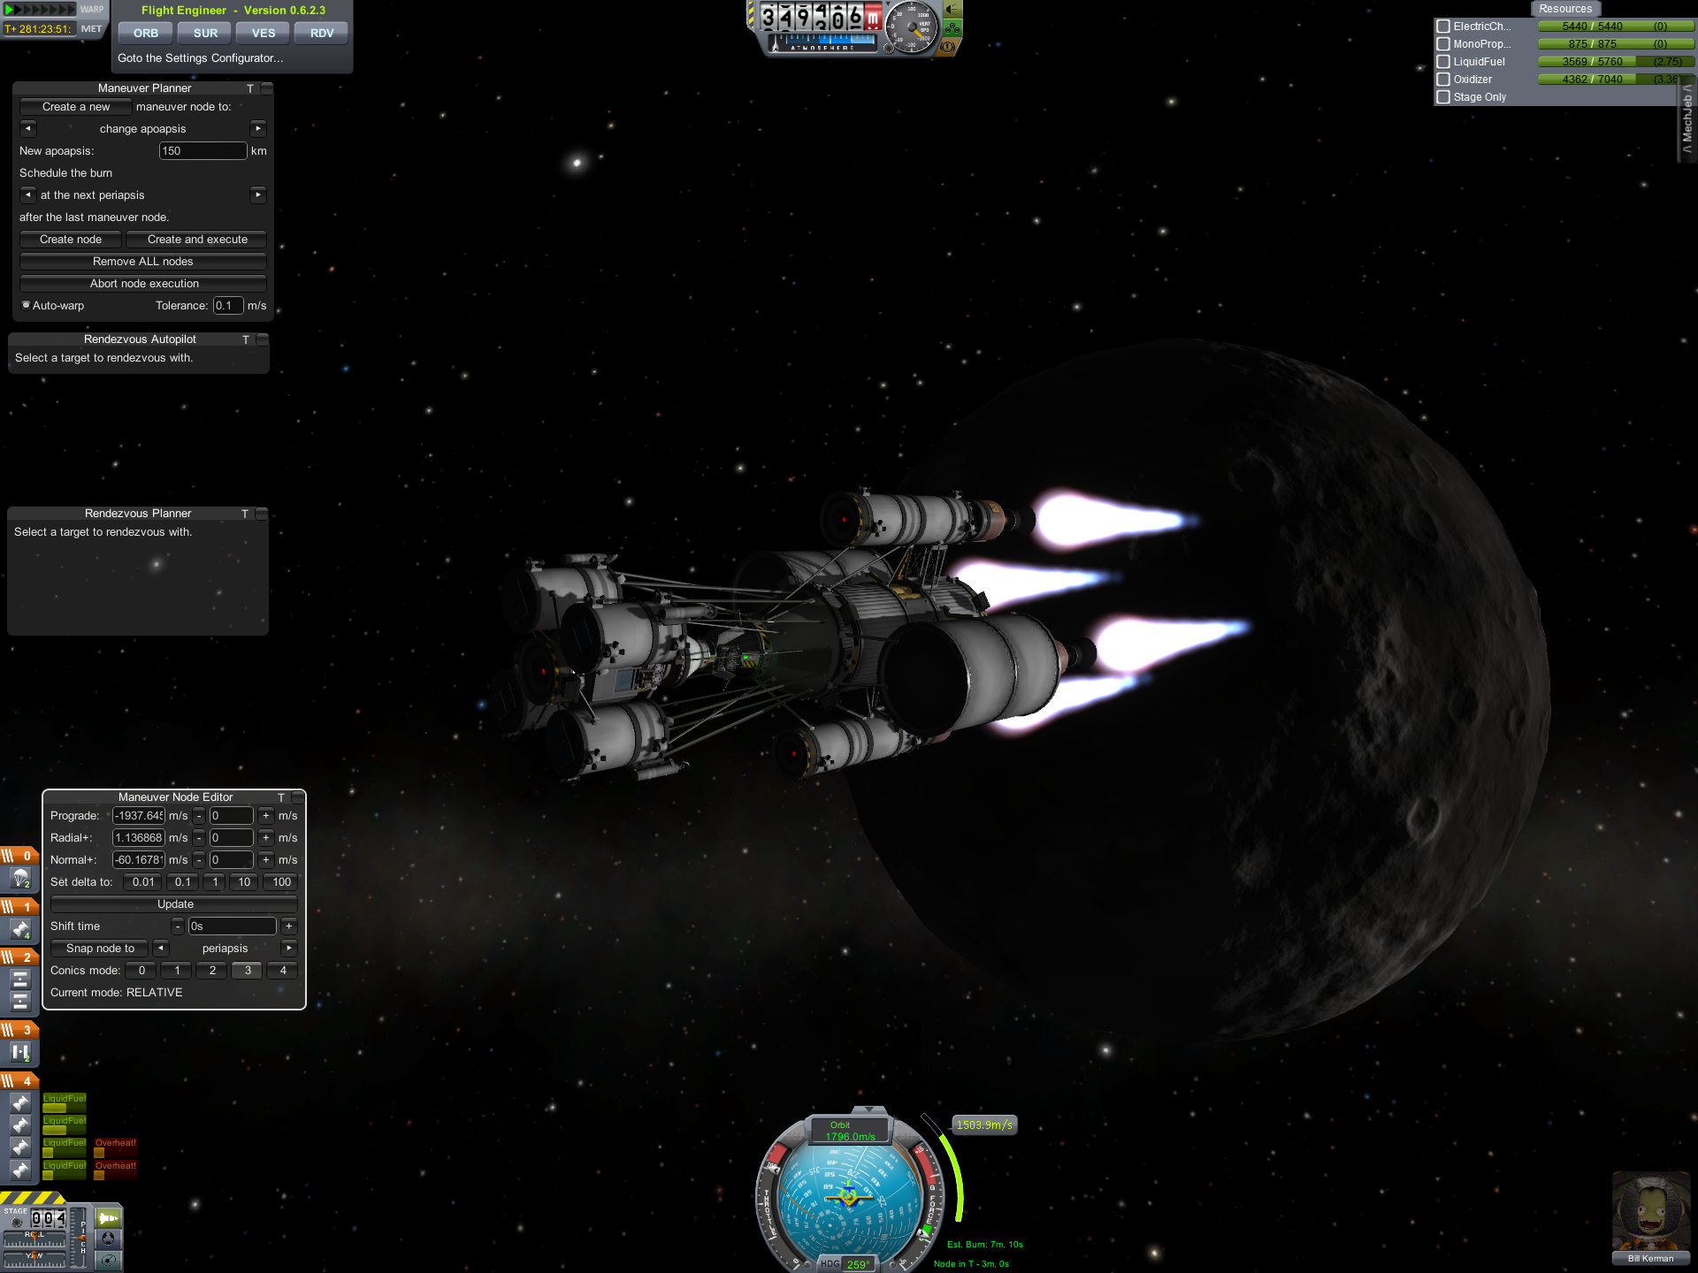Open the SUR tab in Flight Engineer
The image size is (1698, 1273).
(205, 34)
